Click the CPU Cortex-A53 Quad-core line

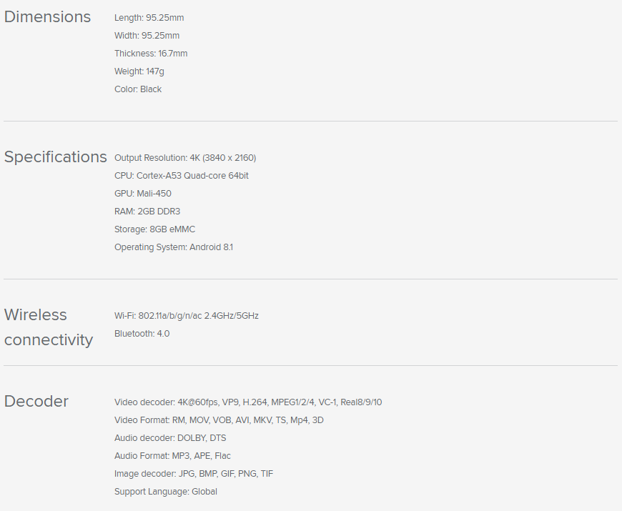point(182,176)
